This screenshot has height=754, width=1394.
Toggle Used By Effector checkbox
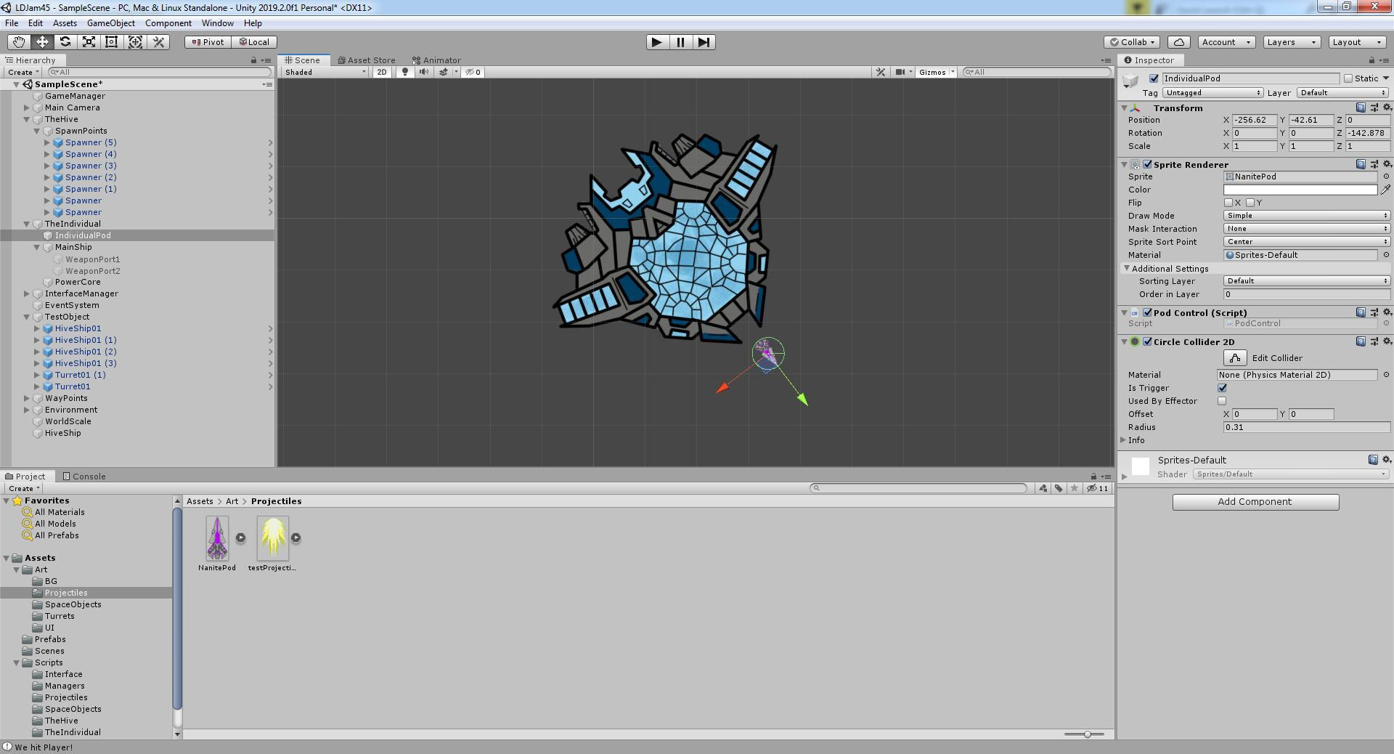point(1222,401)
